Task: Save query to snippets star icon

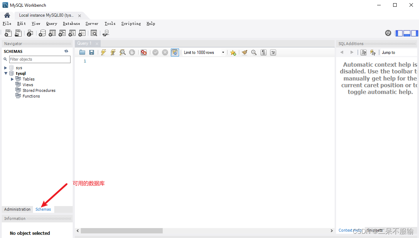Action: (233, 52)
